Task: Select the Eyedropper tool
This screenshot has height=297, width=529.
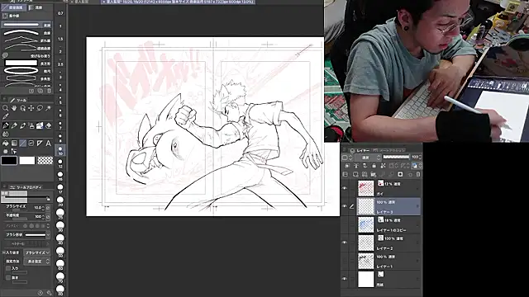Action: 6,117
